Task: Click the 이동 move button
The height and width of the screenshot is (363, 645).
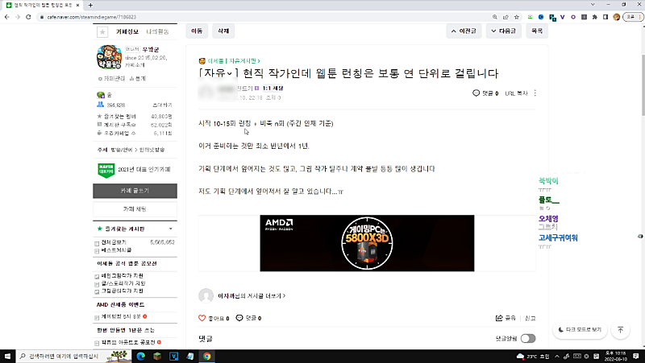Action: [x=197, y=31]
